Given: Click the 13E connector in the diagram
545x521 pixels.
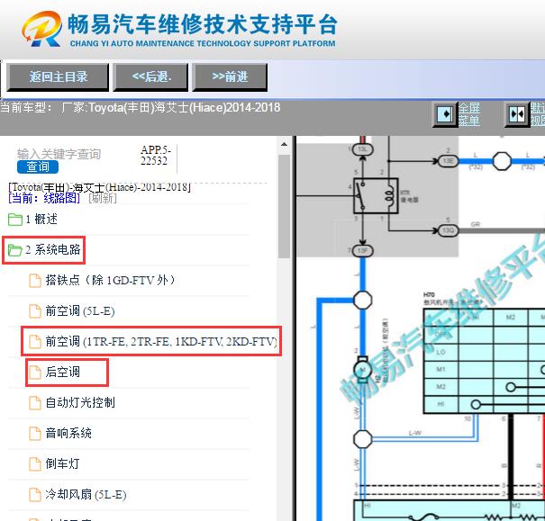Looking at the screenshot, I should click(448, 161).
